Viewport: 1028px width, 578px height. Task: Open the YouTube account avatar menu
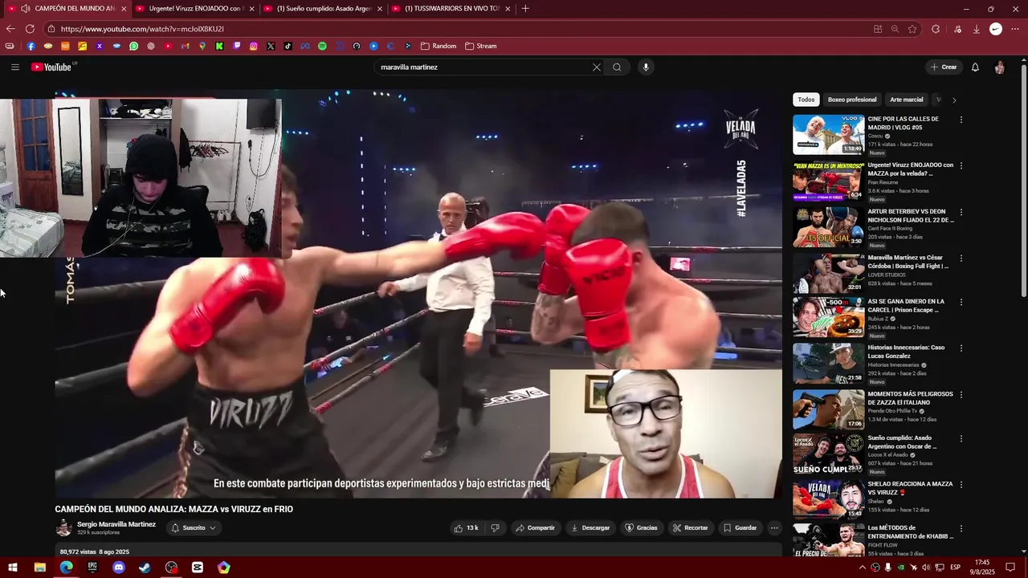pyautogui.click(x=999, y=67)
